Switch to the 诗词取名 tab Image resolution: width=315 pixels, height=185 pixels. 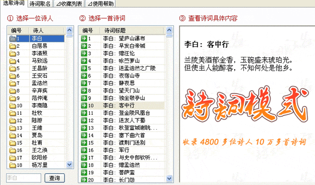point(40,4)
